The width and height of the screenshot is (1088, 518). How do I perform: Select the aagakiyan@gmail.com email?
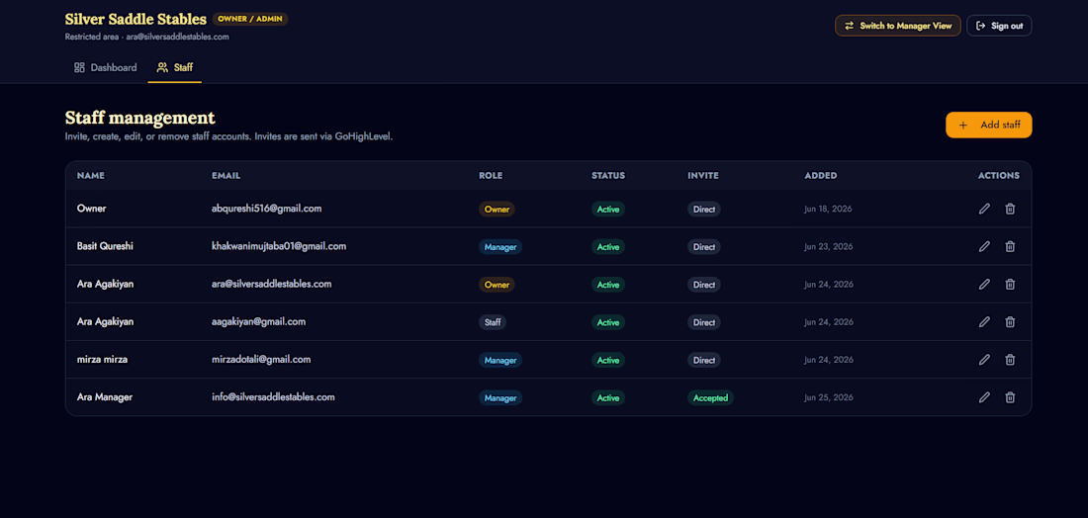(259, 321)
